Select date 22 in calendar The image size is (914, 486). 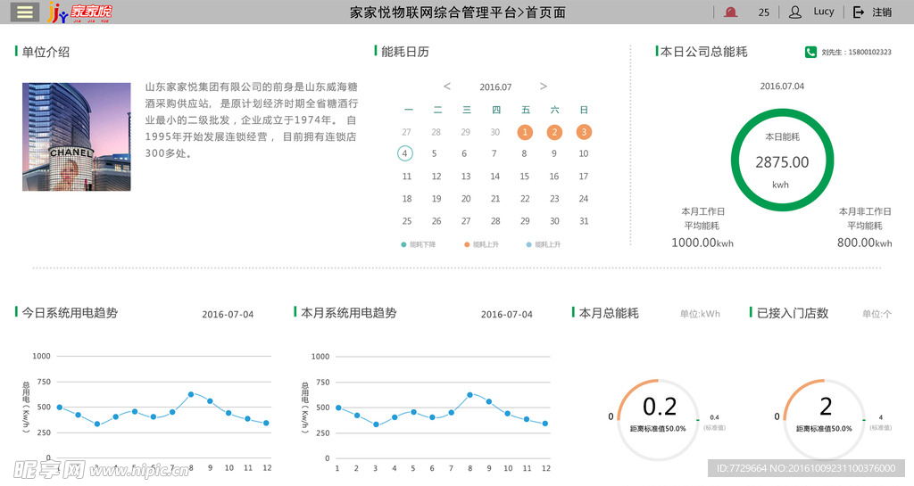525,199
